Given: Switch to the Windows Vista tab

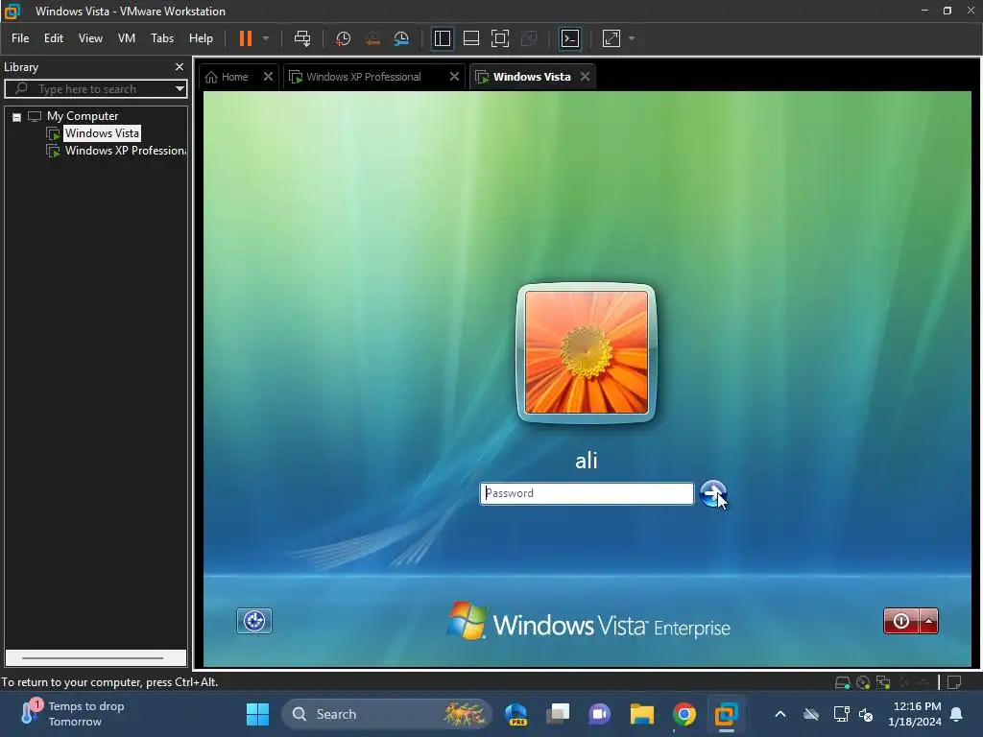Looking at the screenshot, I should point(532,77).
